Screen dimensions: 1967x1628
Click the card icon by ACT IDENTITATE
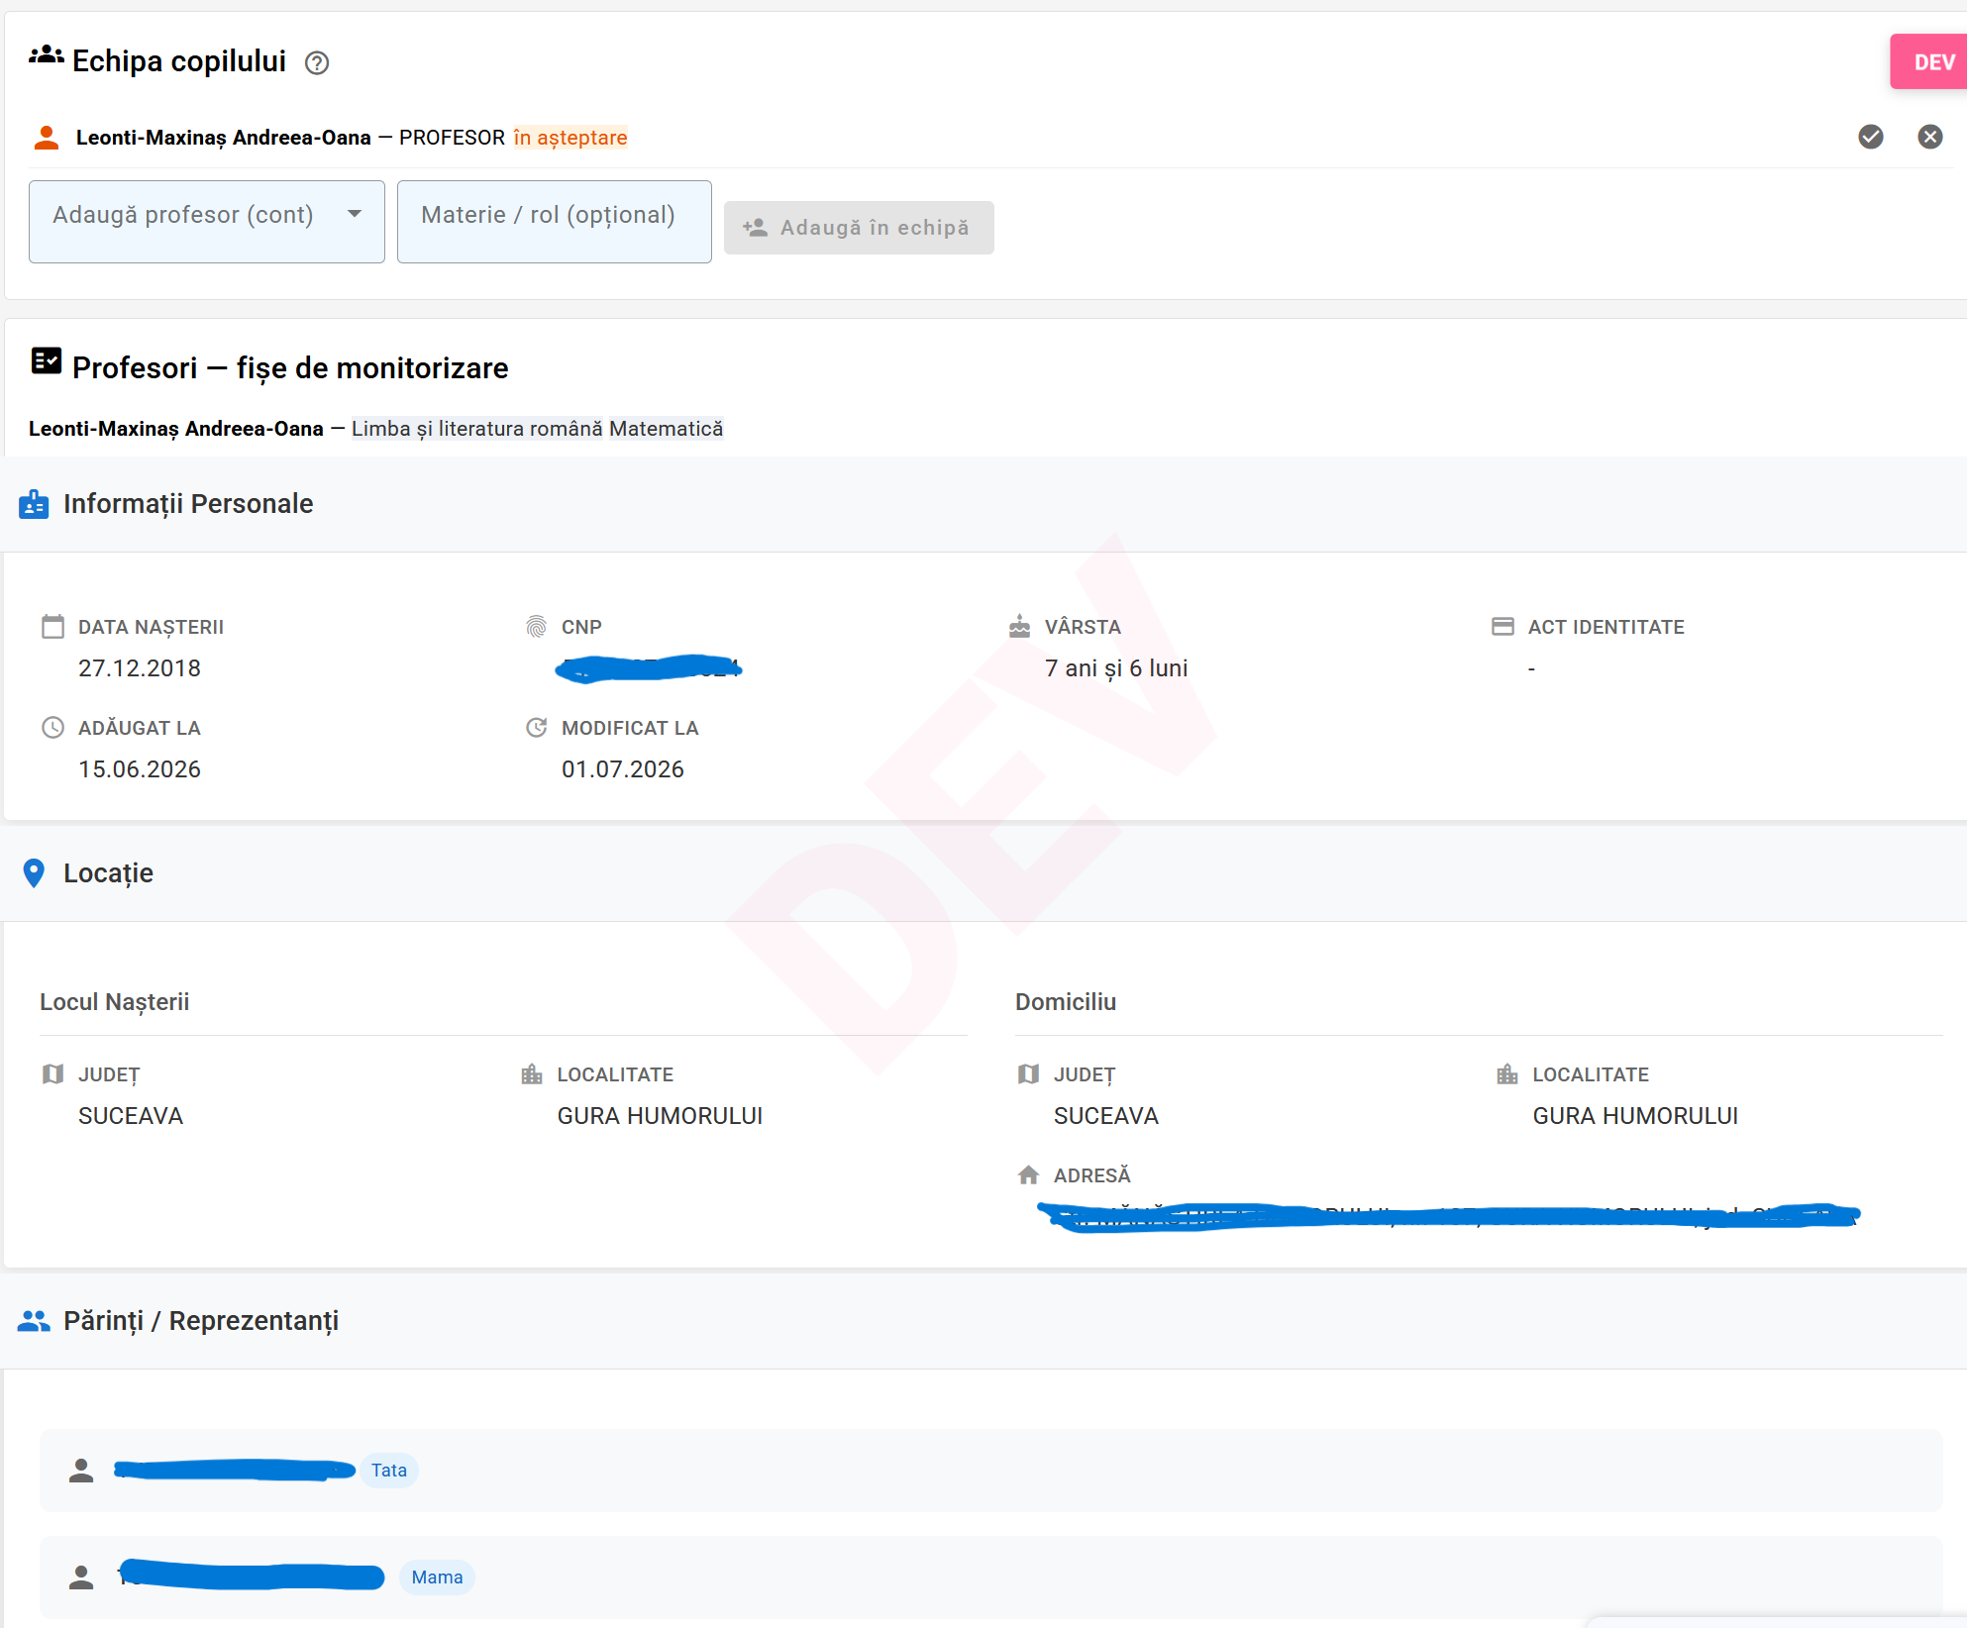tap(1502, 626)
